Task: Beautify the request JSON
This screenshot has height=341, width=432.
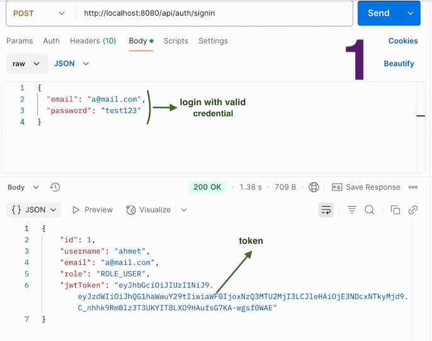Action: 399,64
